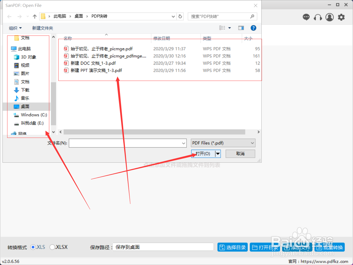Image resolution: width=353 pixels, height=265 pixels.
Task: Click the 取消 cancel button
Action: pos(240,154)
